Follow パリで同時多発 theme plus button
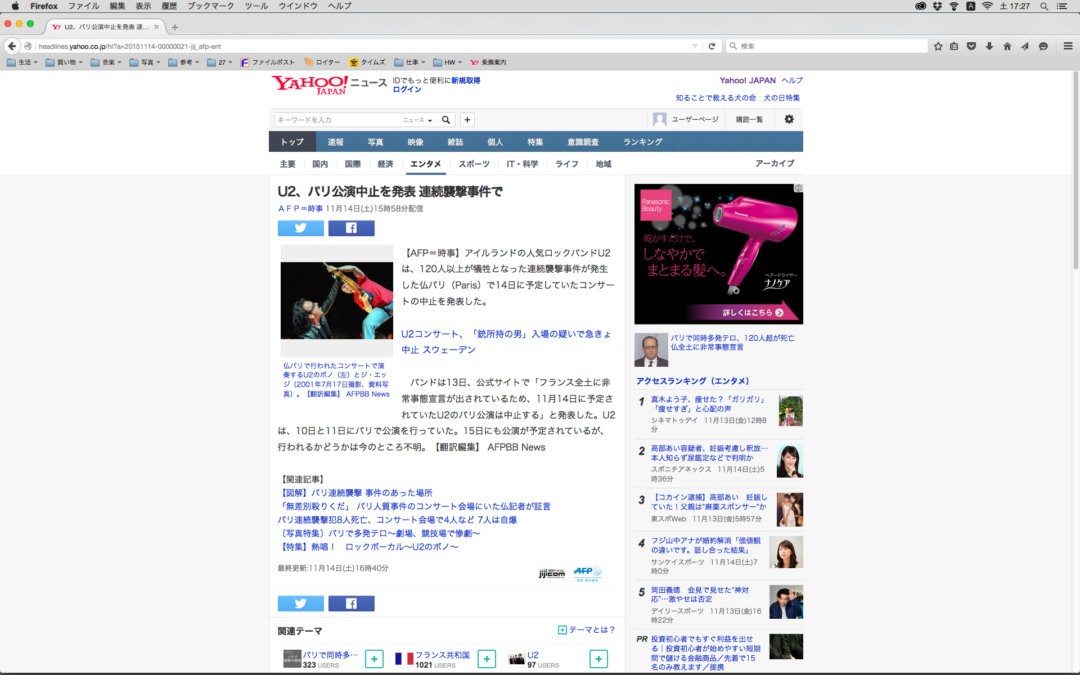 click(x=374, y=659)
